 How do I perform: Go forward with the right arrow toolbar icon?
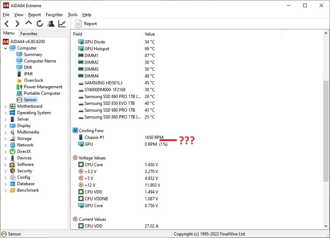click(18, 24)
